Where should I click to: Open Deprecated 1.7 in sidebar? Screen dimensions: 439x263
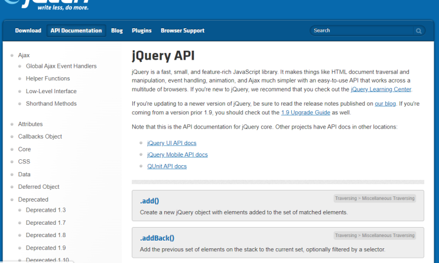coord(46,223)
